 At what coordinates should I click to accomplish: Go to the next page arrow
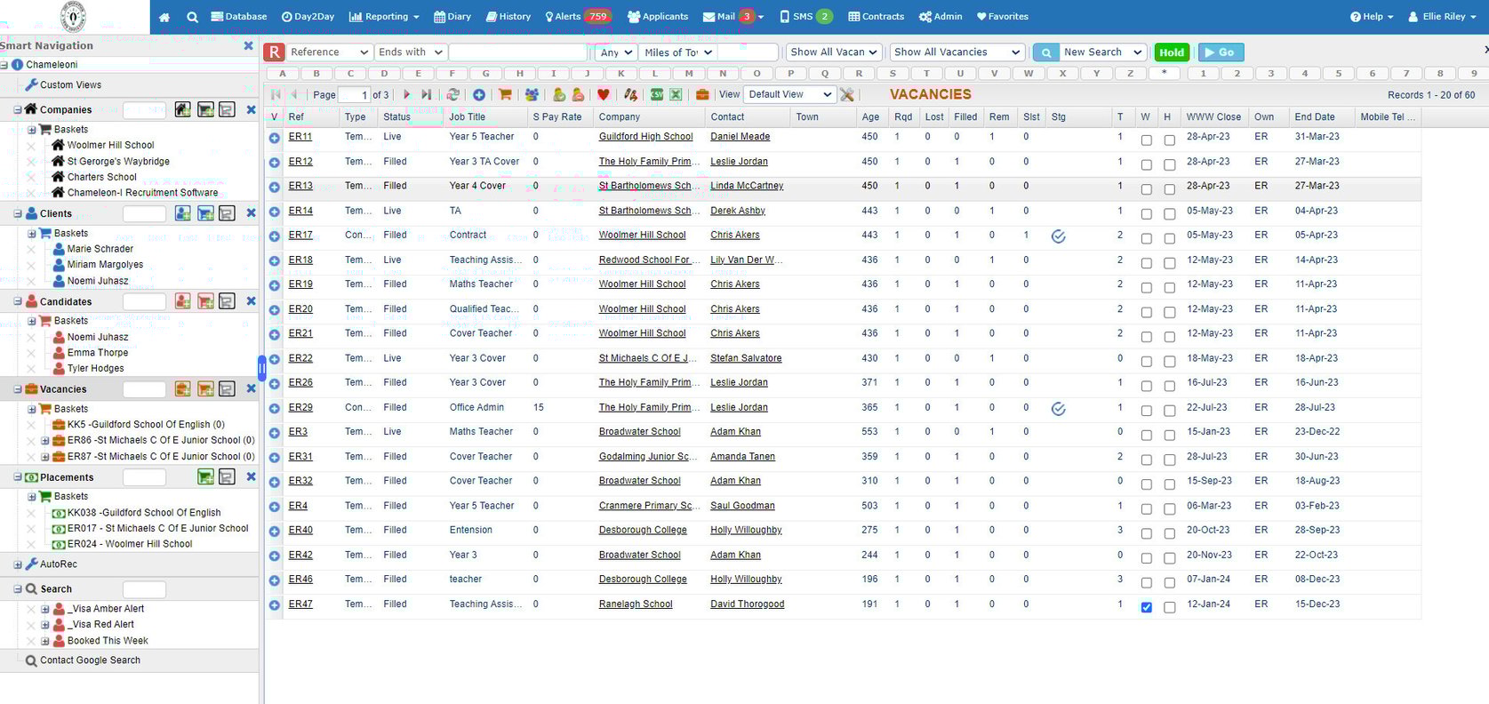pos(407,94)
